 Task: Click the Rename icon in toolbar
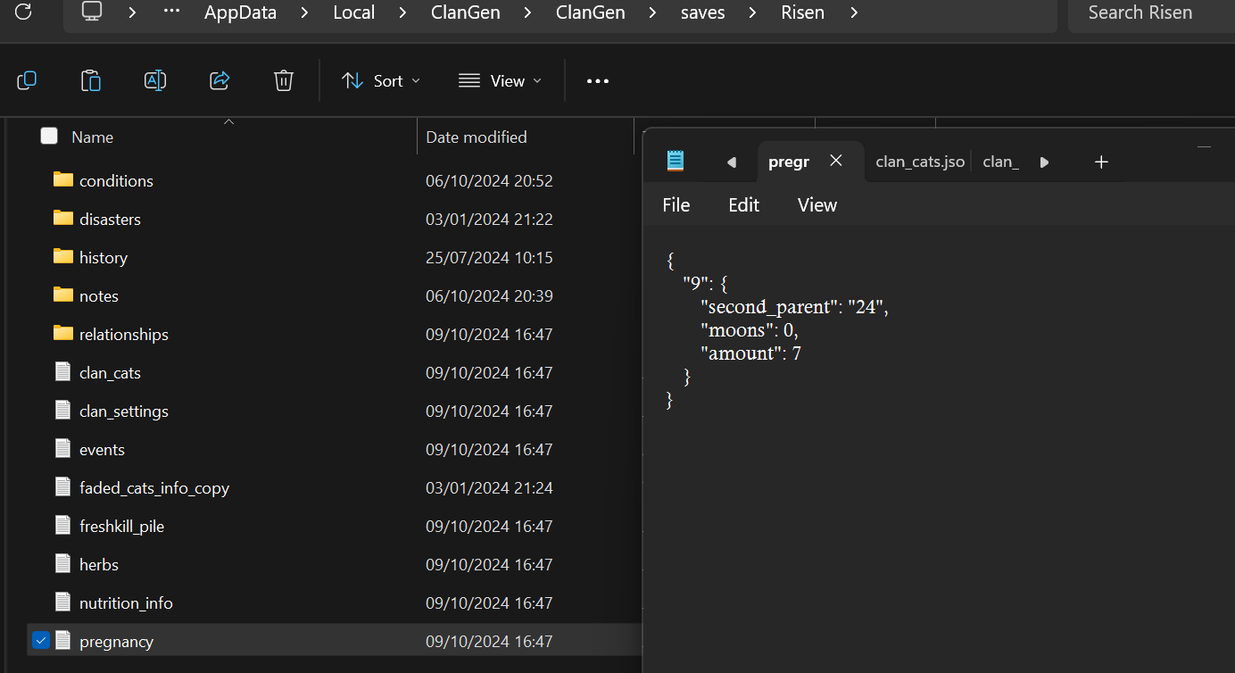tap(155, 81)
